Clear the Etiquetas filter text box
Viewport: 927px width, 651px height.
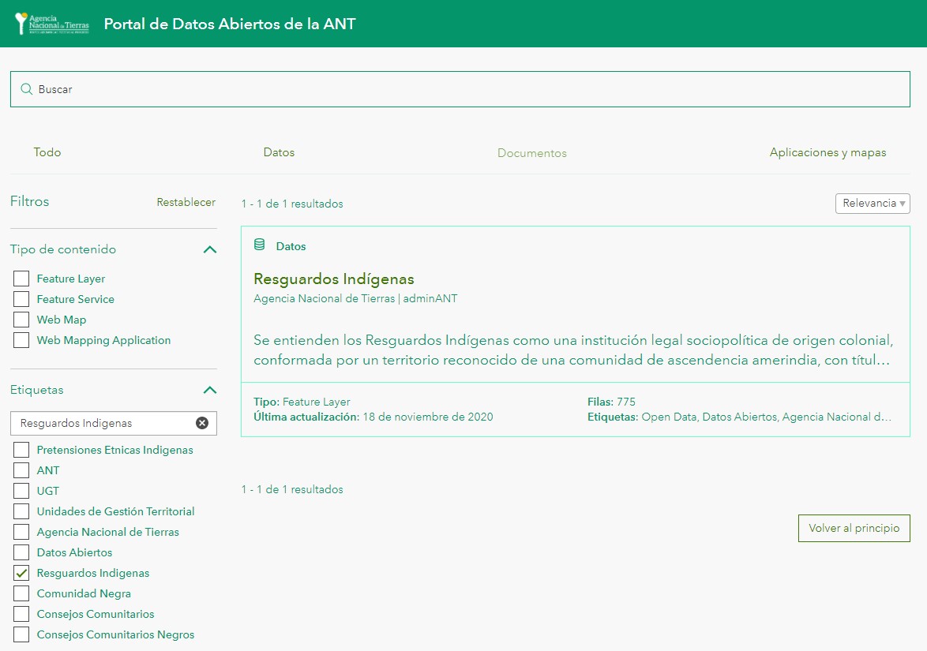(202, 423)
